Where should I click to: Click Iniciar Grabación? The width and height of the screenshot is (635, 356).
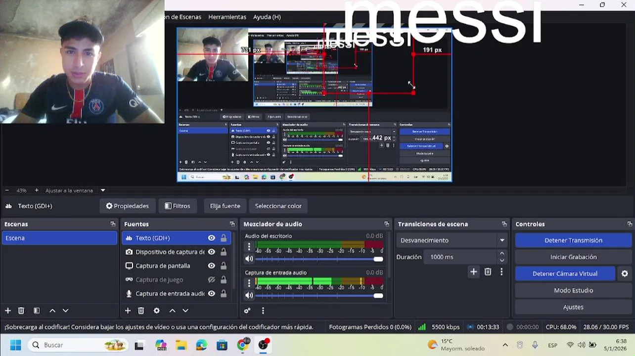pyautogui.click(x=573, y=257)
